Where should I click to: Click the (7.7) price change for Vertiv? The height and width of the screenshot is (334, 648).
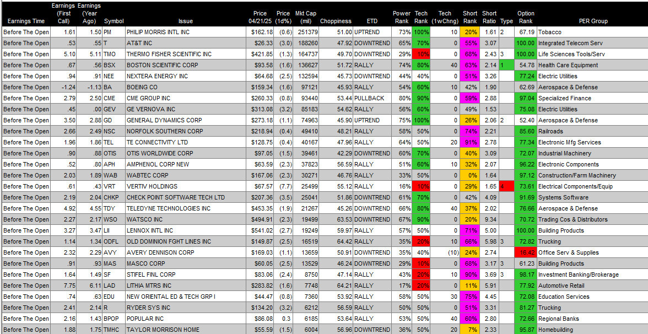click(x=283, y=186)
